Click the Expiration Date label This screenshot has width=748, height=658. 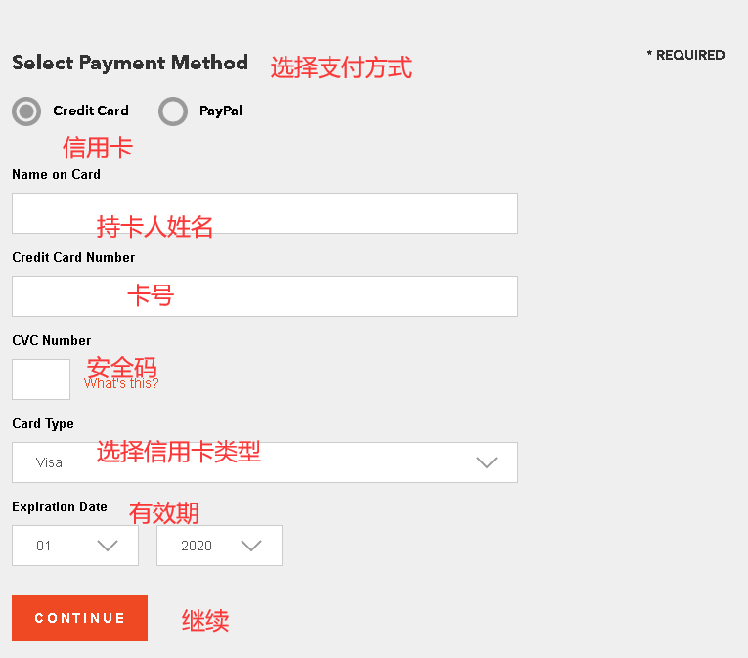(x=60, y=506)
